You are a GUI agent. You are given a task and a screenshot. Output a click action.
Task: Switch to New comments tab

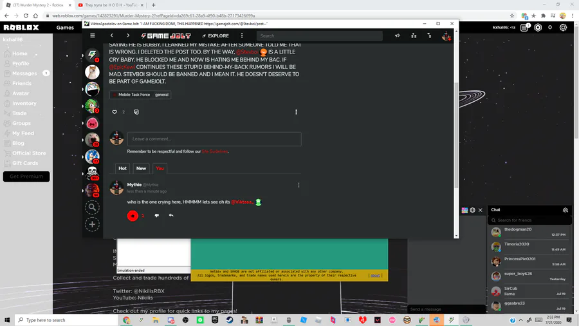click(x=141, y=168)
